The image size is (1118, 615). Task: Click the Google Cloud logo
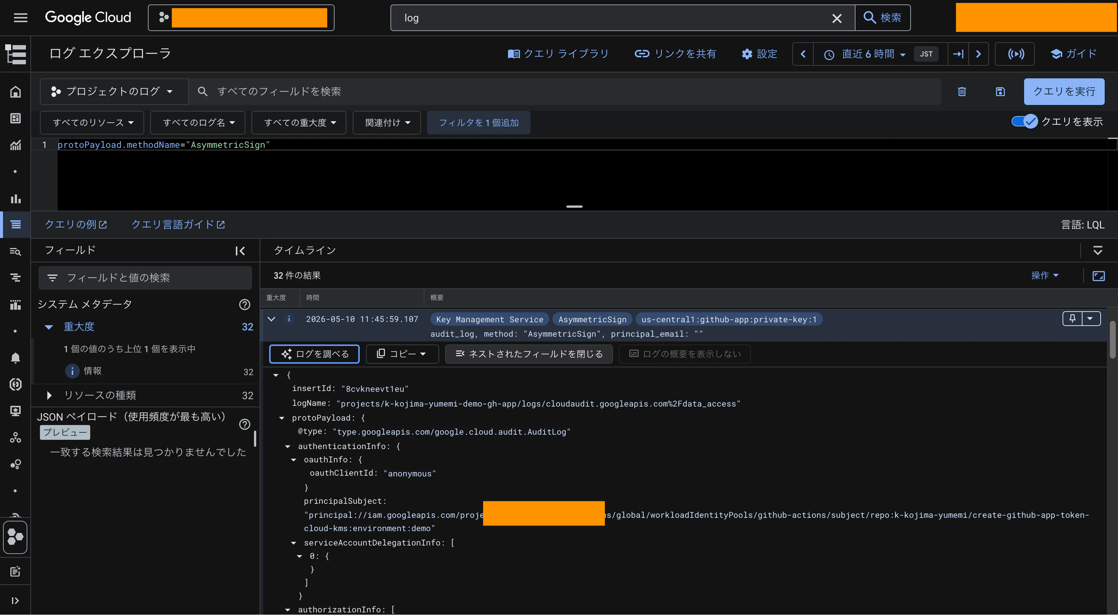pos(88,17)
